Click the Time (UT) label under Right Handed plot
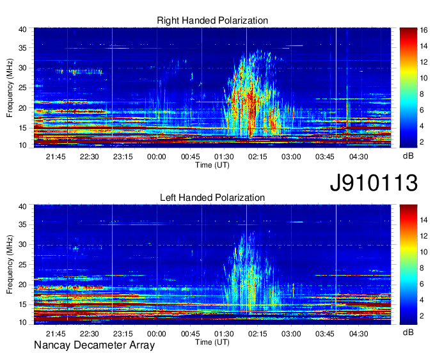The height and width of the screenshot is (353, 435). (x=212, y=165)
